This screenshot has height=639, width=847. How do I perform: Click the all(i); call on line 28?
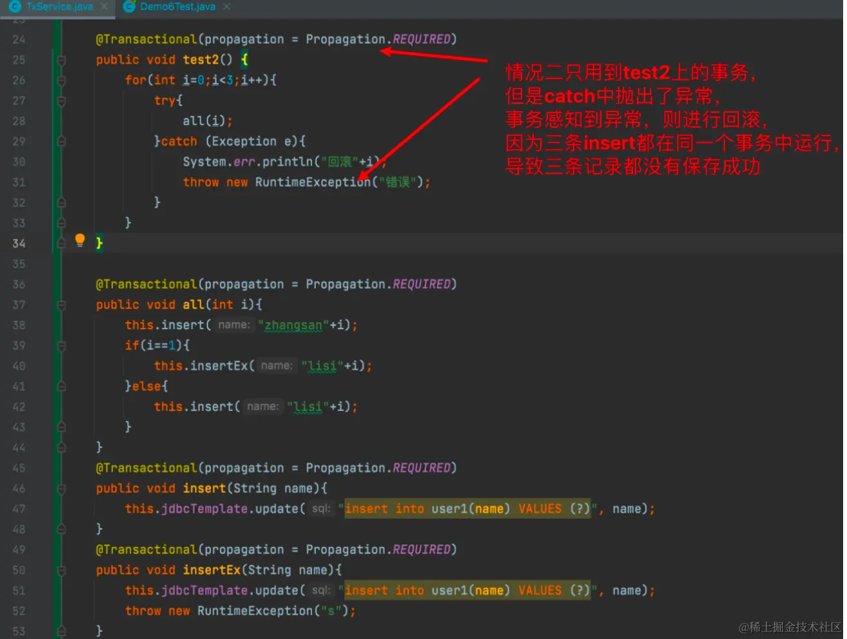click(x=208, y=121)
